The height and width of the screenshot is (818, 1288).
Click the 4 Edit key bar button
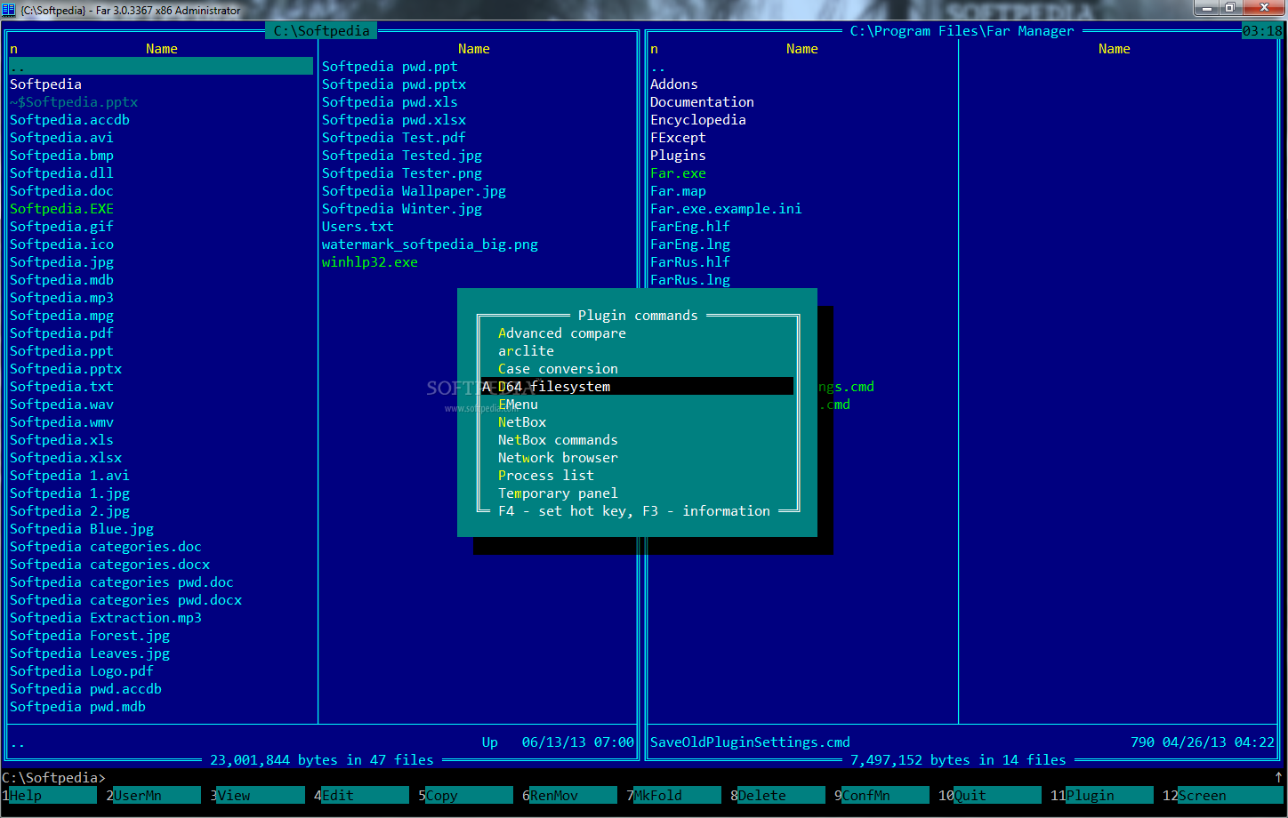tap(361, 796)
